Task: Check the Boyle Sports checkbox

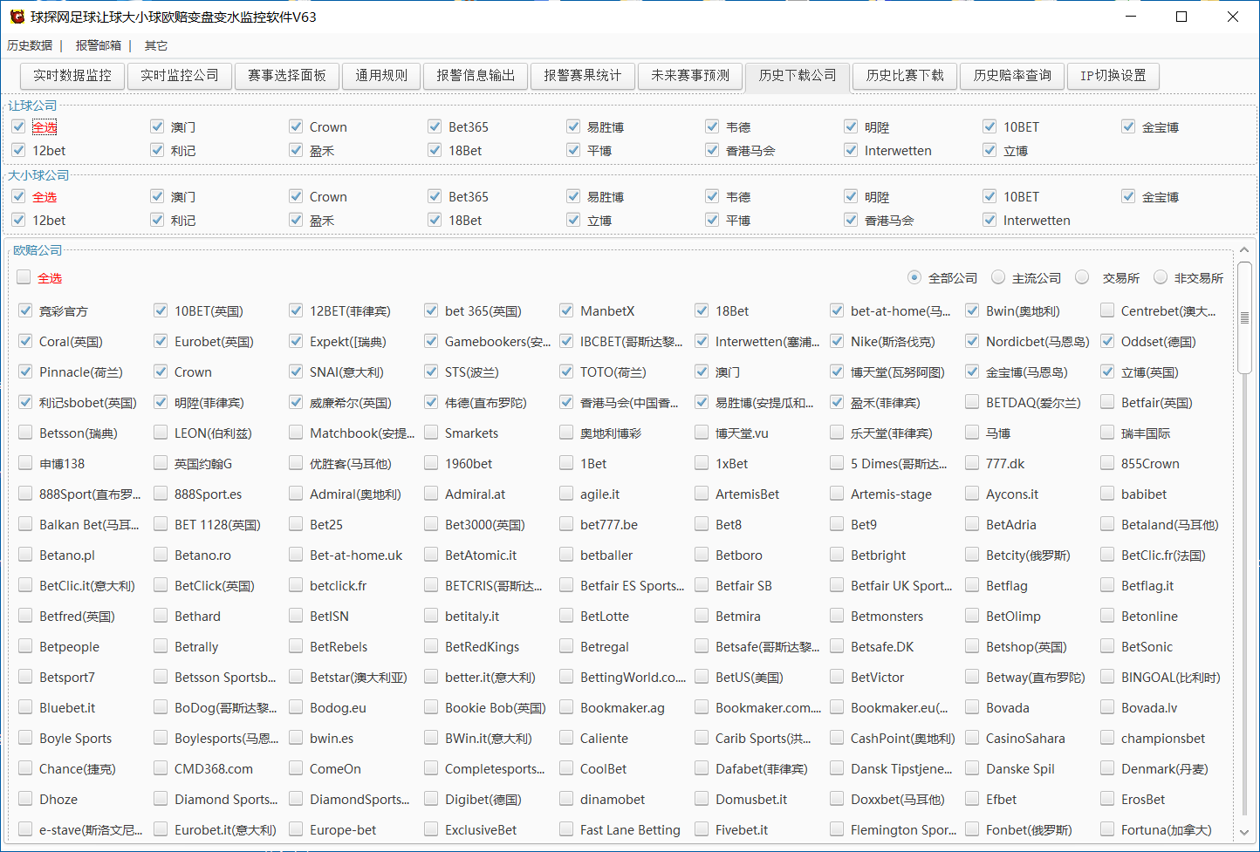Action: click(x=25, y=738)
